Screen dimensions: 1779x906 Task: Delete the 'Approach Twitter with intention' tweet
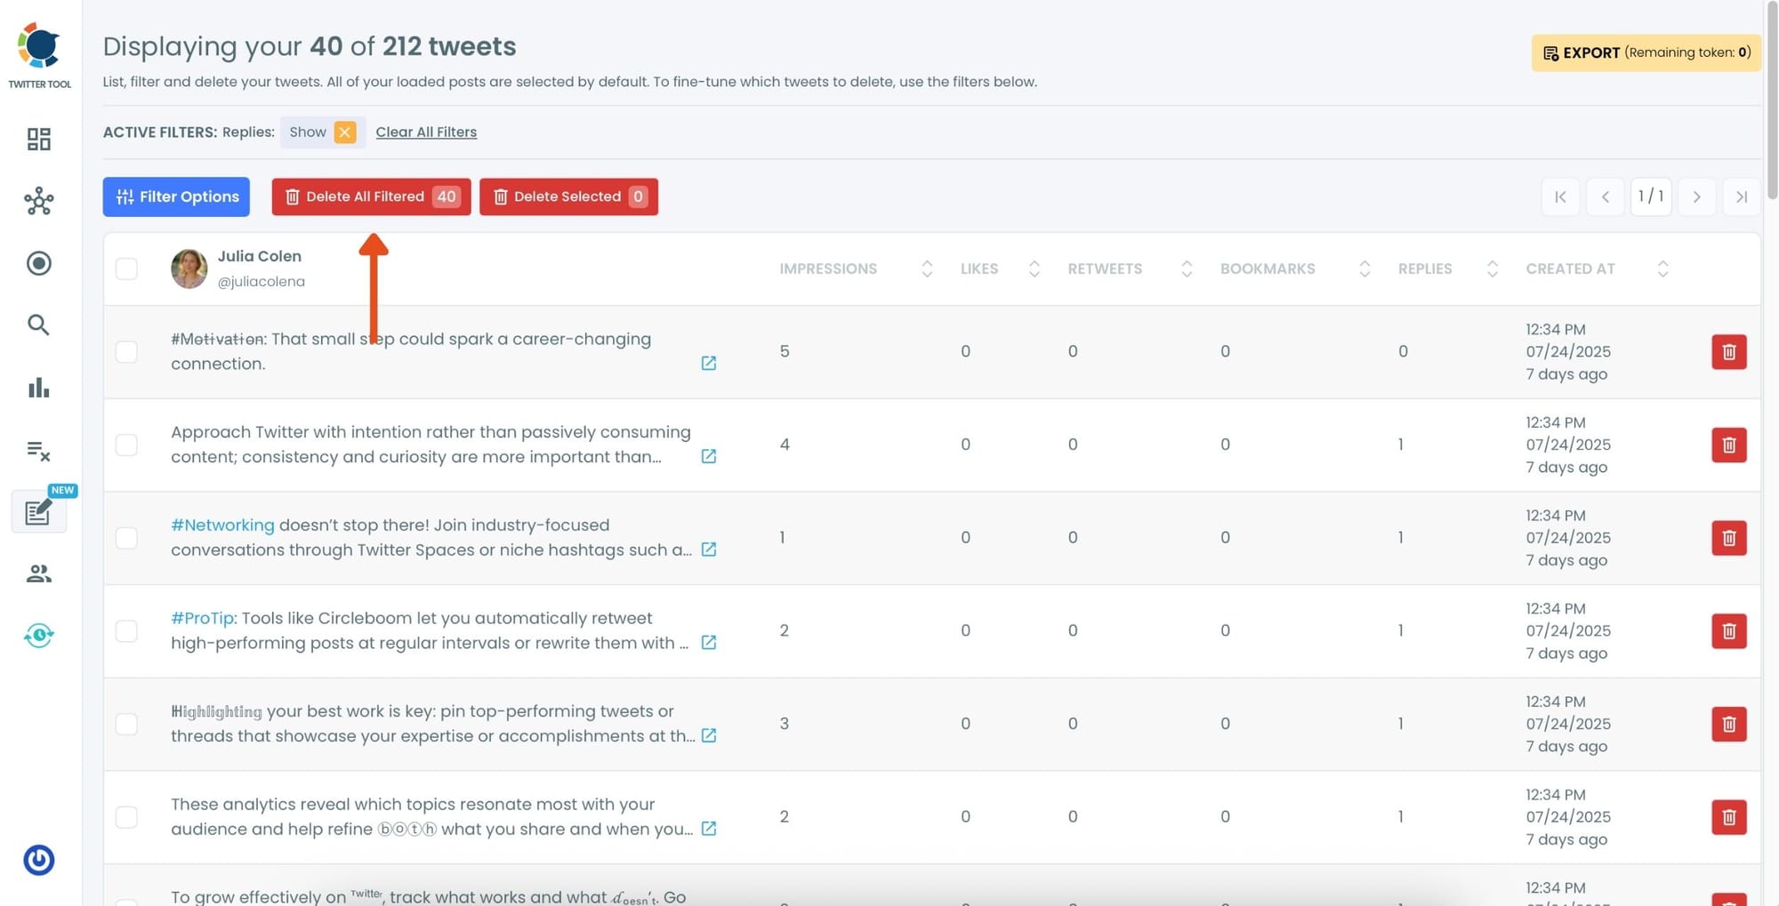click(x=1728, y=445)
